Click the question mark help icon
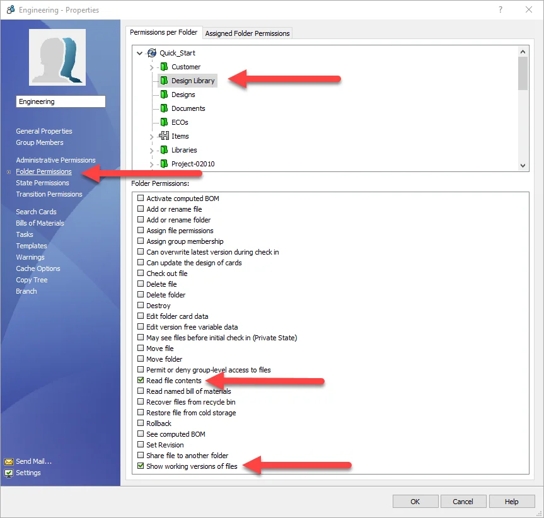The width and height of the screenshot is (544, 518). 501,9
